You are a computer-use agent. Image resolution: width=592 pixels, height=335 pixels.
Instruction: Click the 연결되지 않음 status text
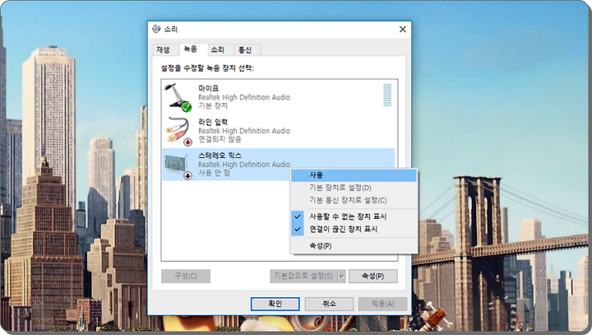point(220,139)
